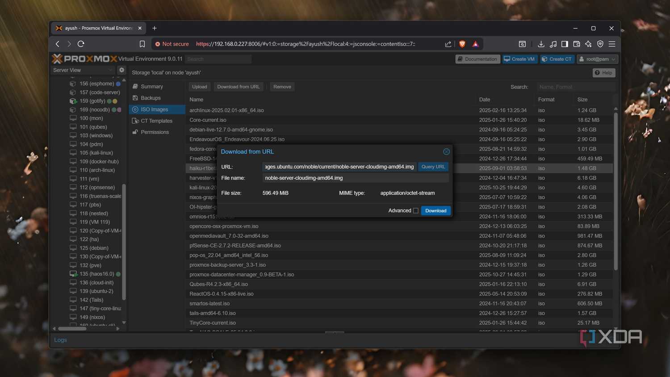Open the Server View dropdown
The width and height of the screenshot is (670, 377).
(x=83, y=70)
